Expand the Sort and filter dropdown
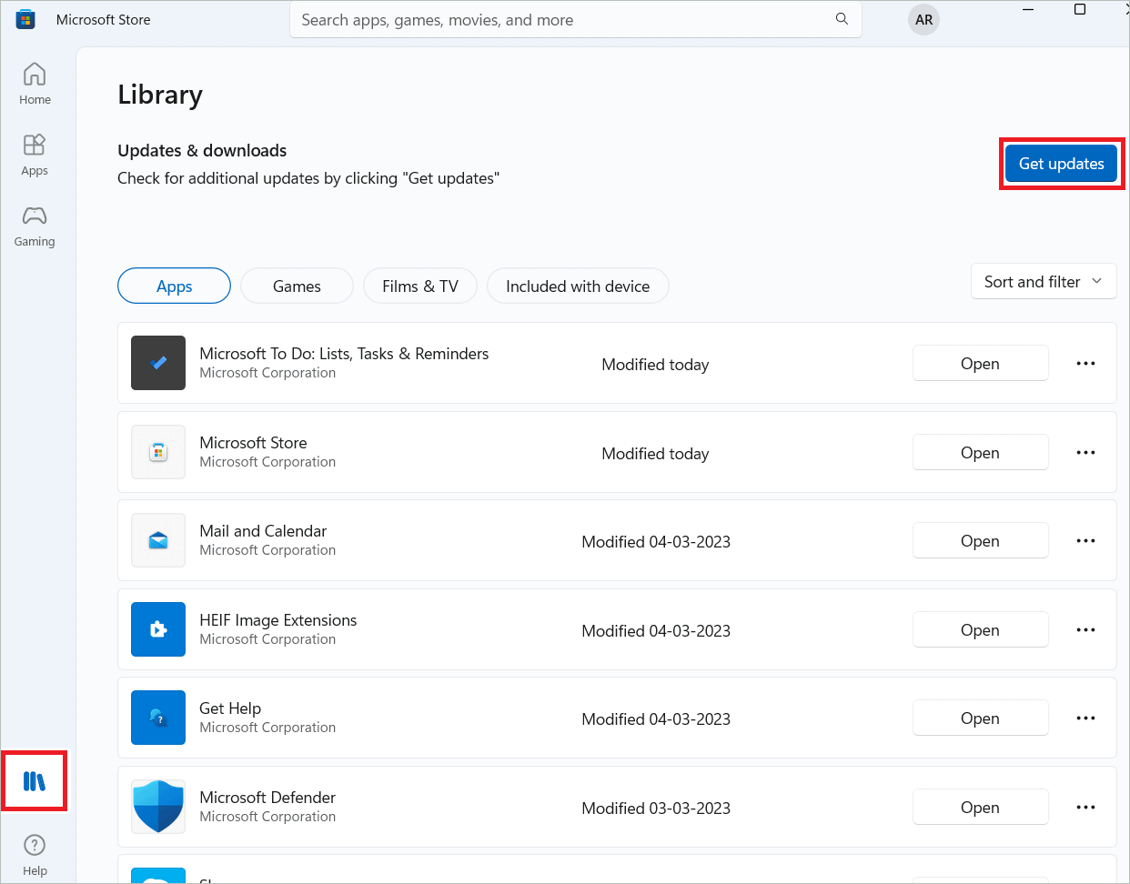 [1044, 282]
